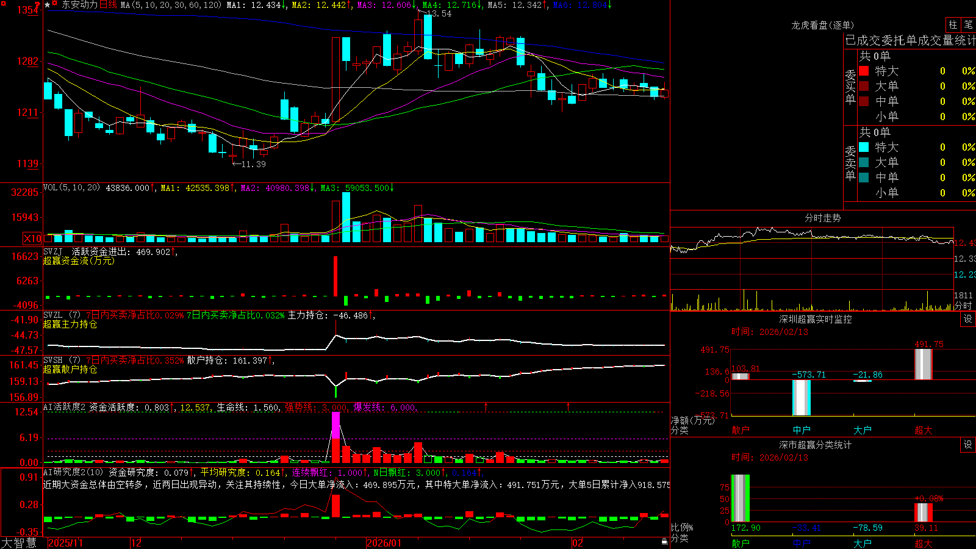Click the 小单 row under 委卖单
The width and height of the screenshot is (976, 549).
(x=916, y=193)
